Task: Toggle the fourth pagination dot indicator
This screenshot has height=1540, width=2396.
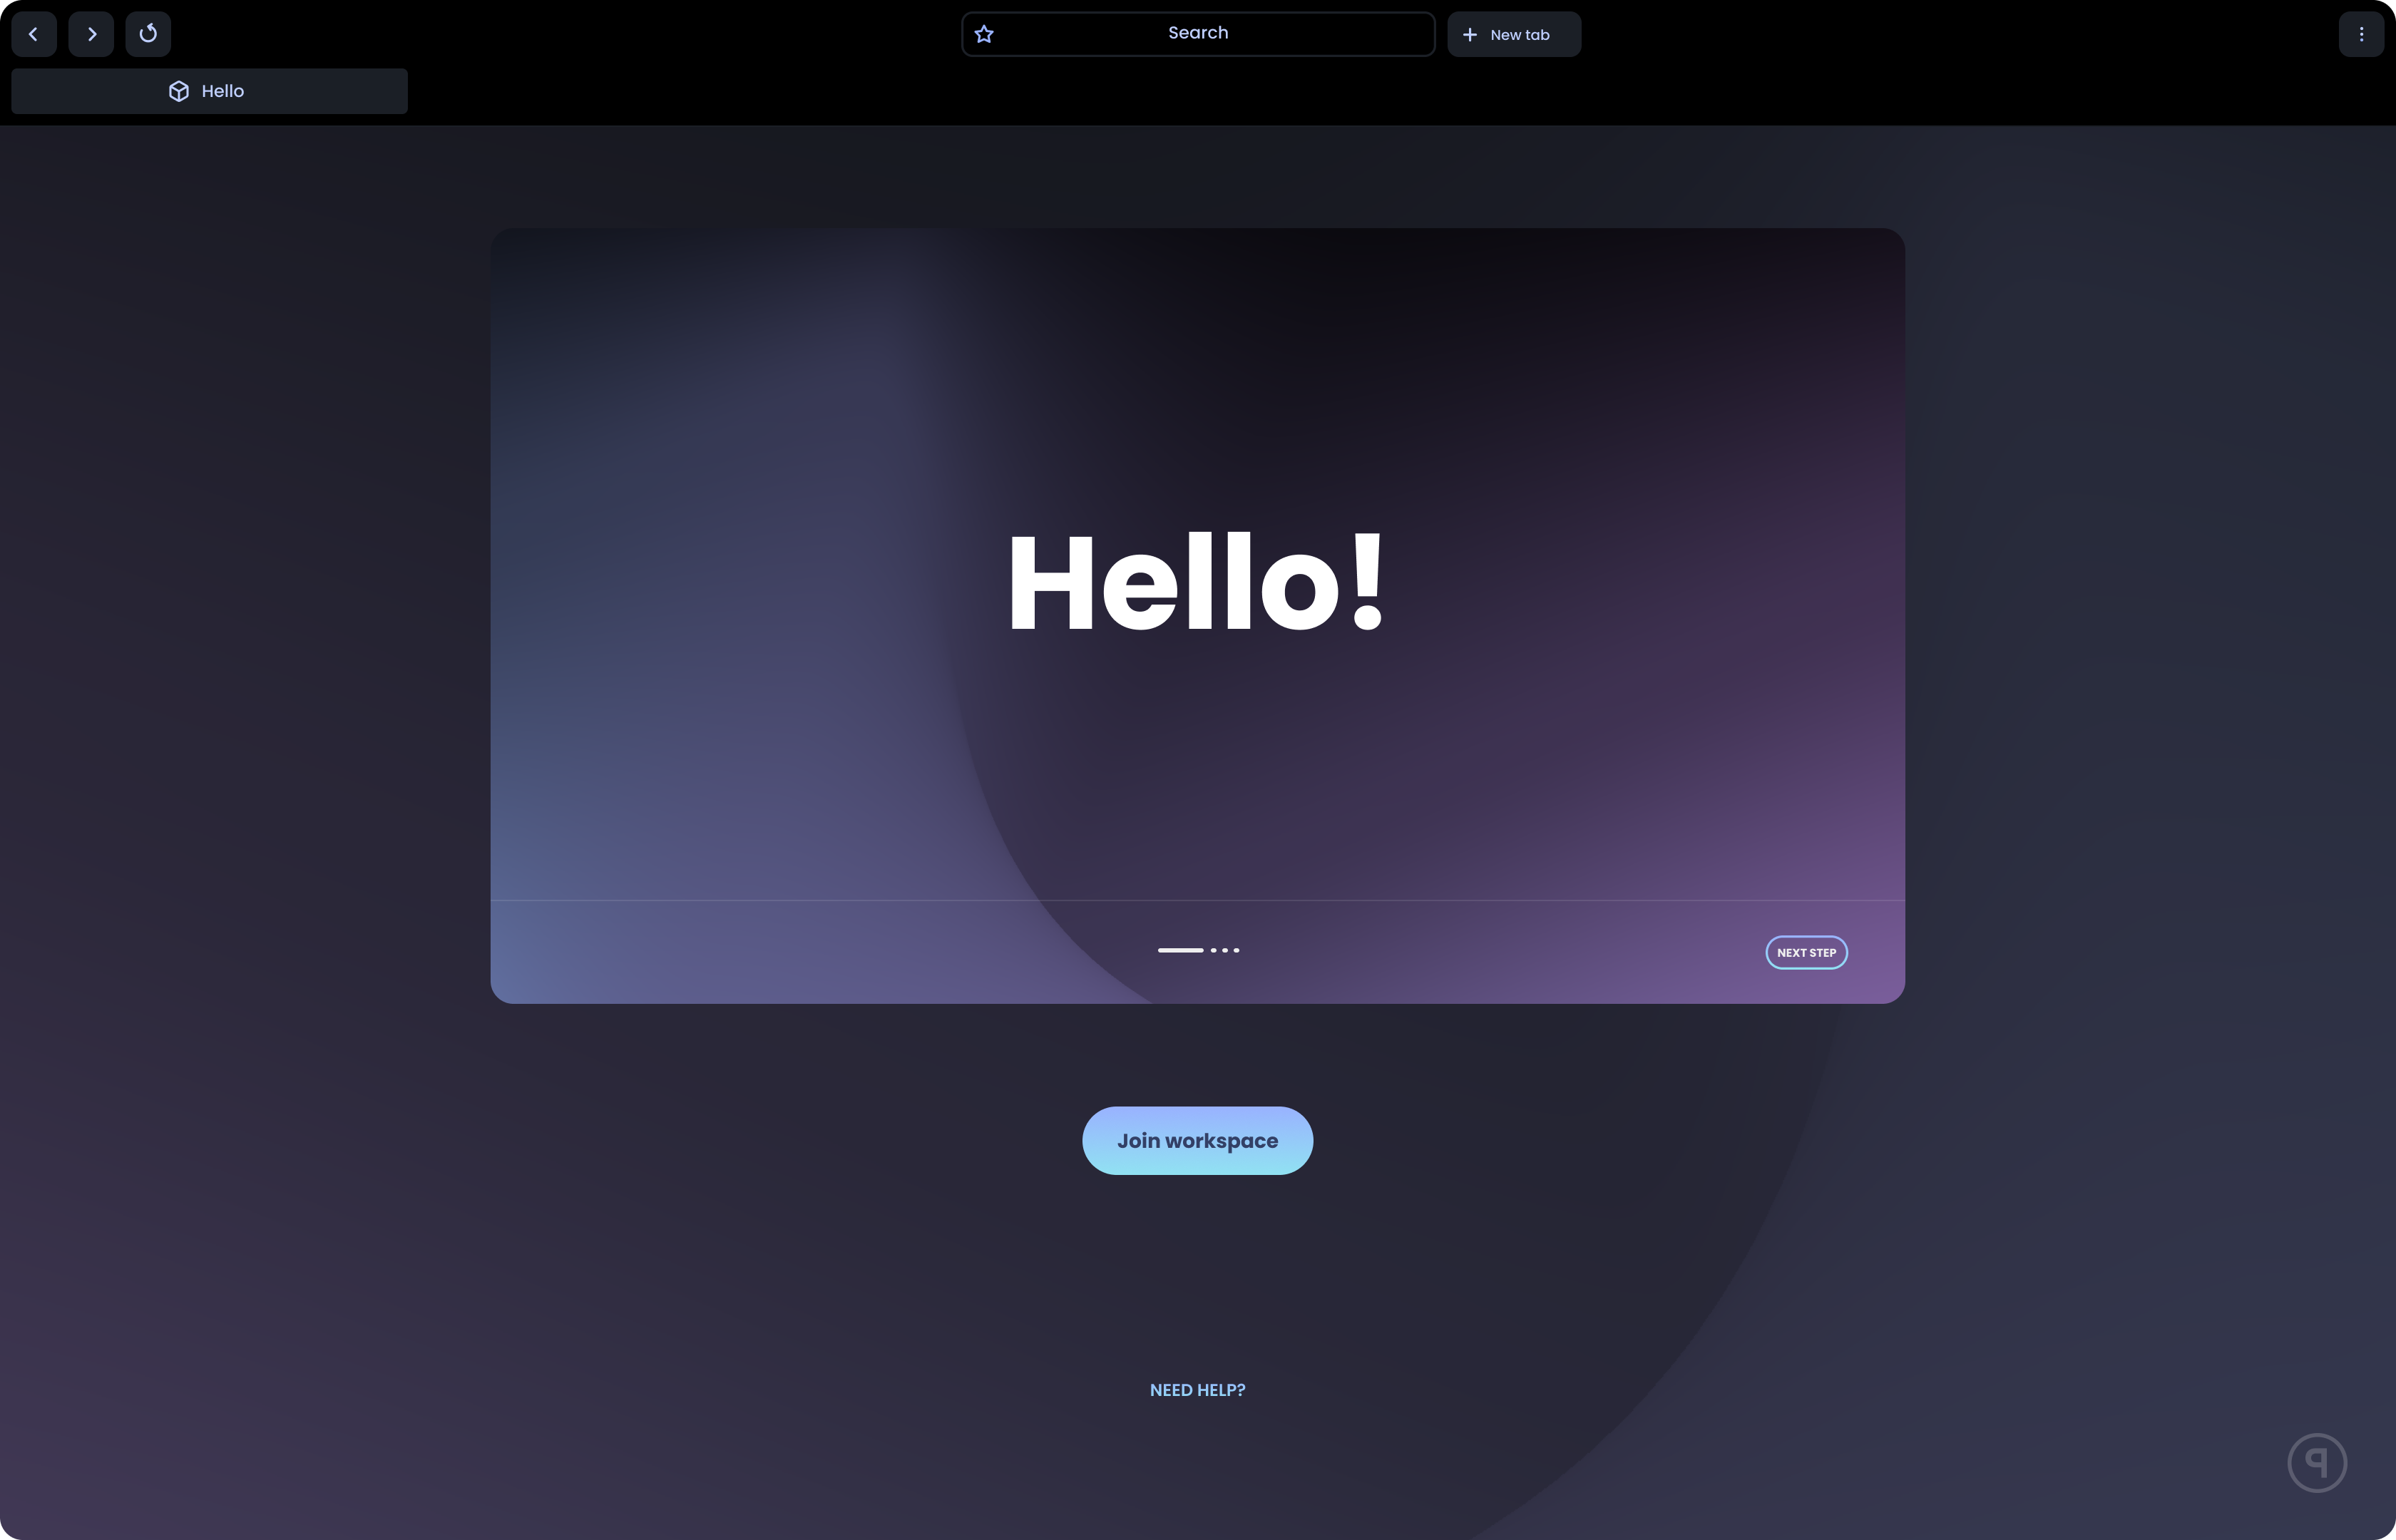Action: click(1237, 950)
